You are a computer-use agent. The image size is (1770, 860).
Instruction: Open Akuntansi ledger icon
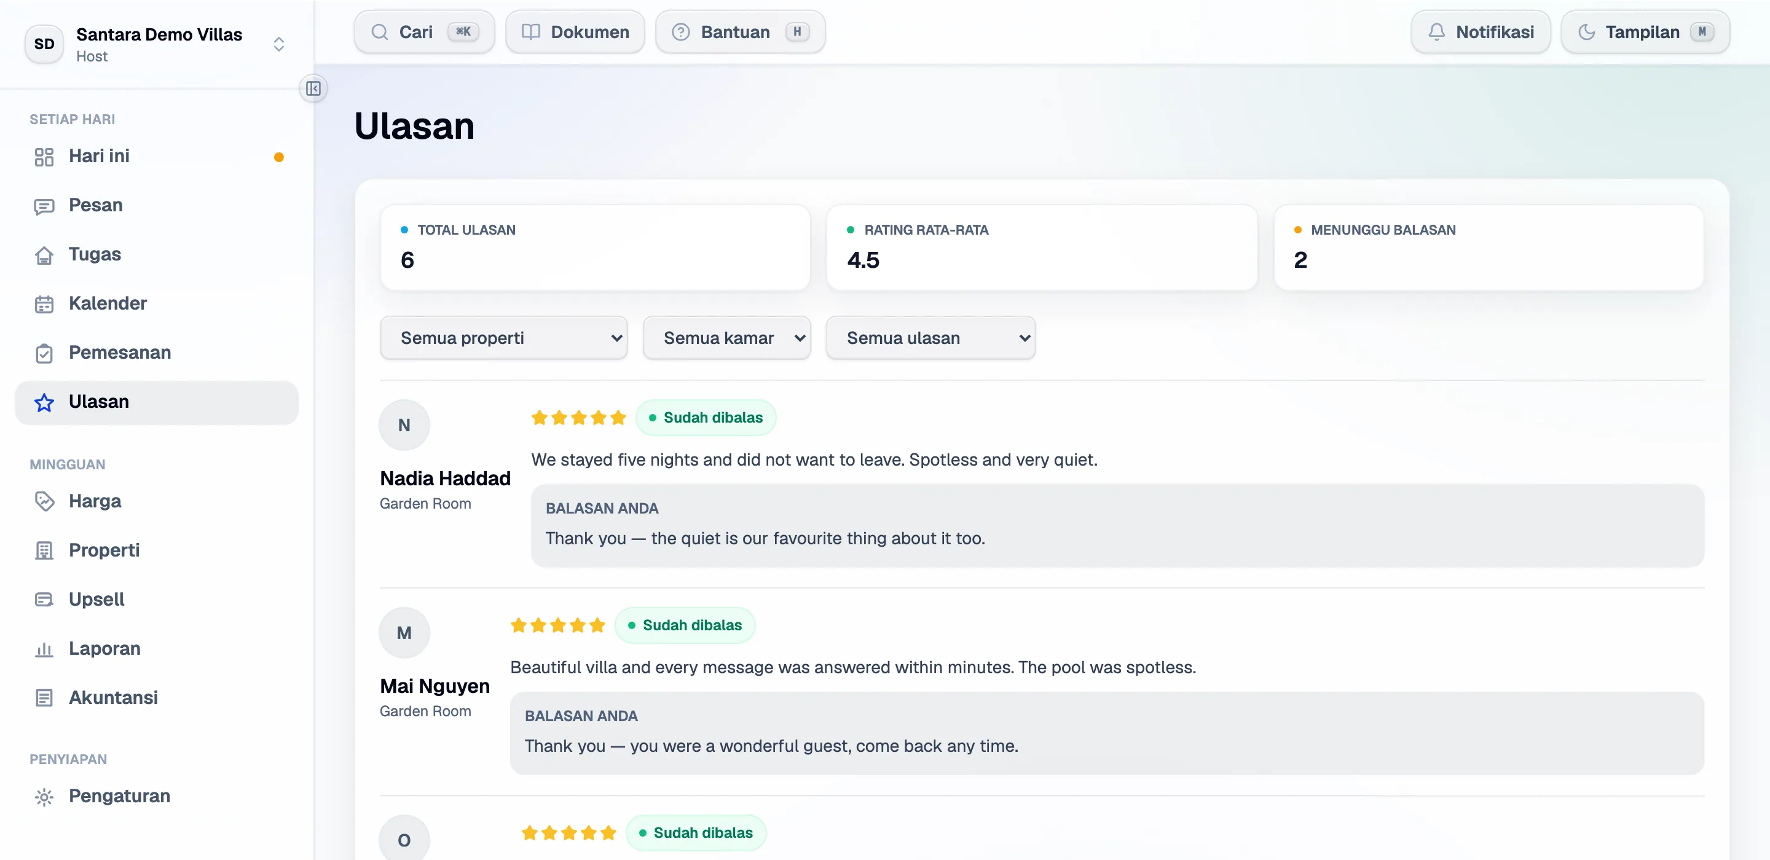(x=44, y=698)
